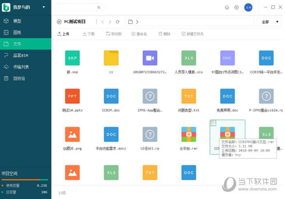Select the 新.skp file icon
This screenshot has width=285, height=199.
[x=73, y=58]
